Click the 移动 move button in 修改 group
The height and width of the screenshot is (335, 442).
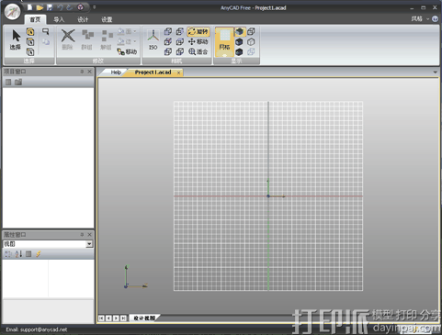point(127,51)
